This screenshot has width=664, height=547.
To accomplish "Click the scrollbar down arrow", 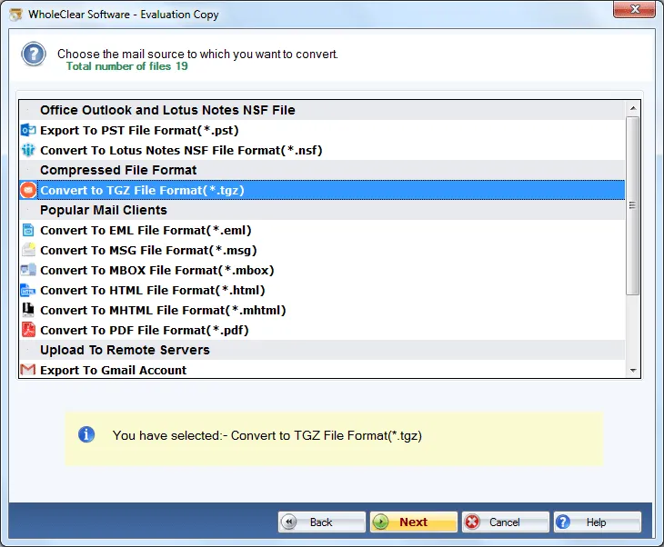I will point(633,370).
